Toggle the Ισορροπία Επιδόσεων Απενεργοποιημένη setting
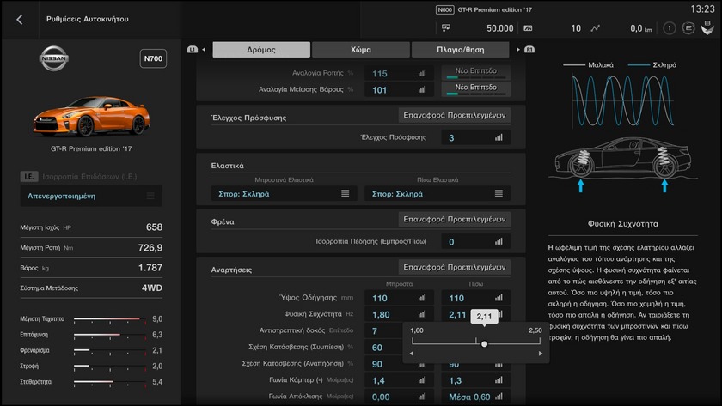The width and height of the screenshot is (722, 406). [x=90, y=196]
